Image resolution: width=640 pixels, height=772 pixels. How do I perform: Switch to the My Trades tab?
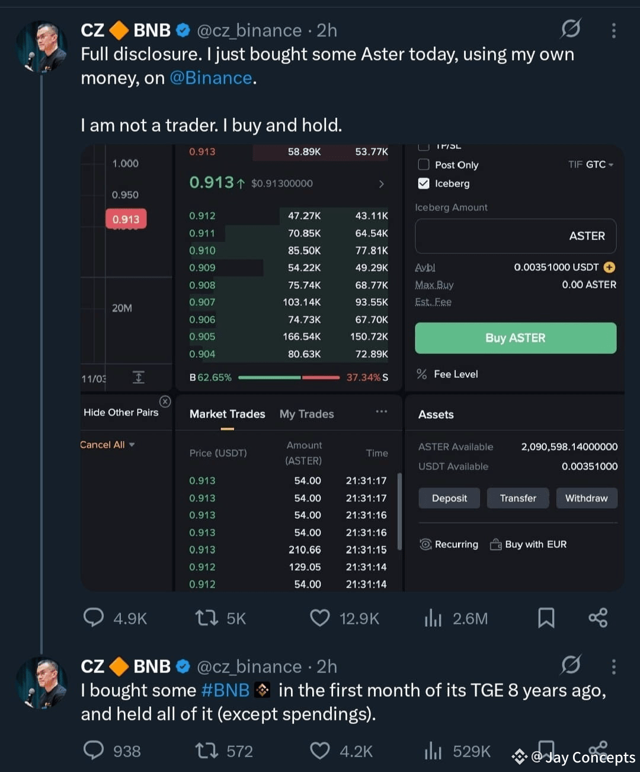[x=306, y=414]
